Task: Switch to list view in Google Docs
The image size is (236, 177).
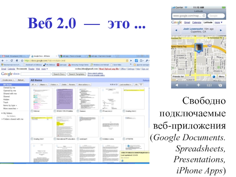Action: pyautogui.click(x=136, y=85)
